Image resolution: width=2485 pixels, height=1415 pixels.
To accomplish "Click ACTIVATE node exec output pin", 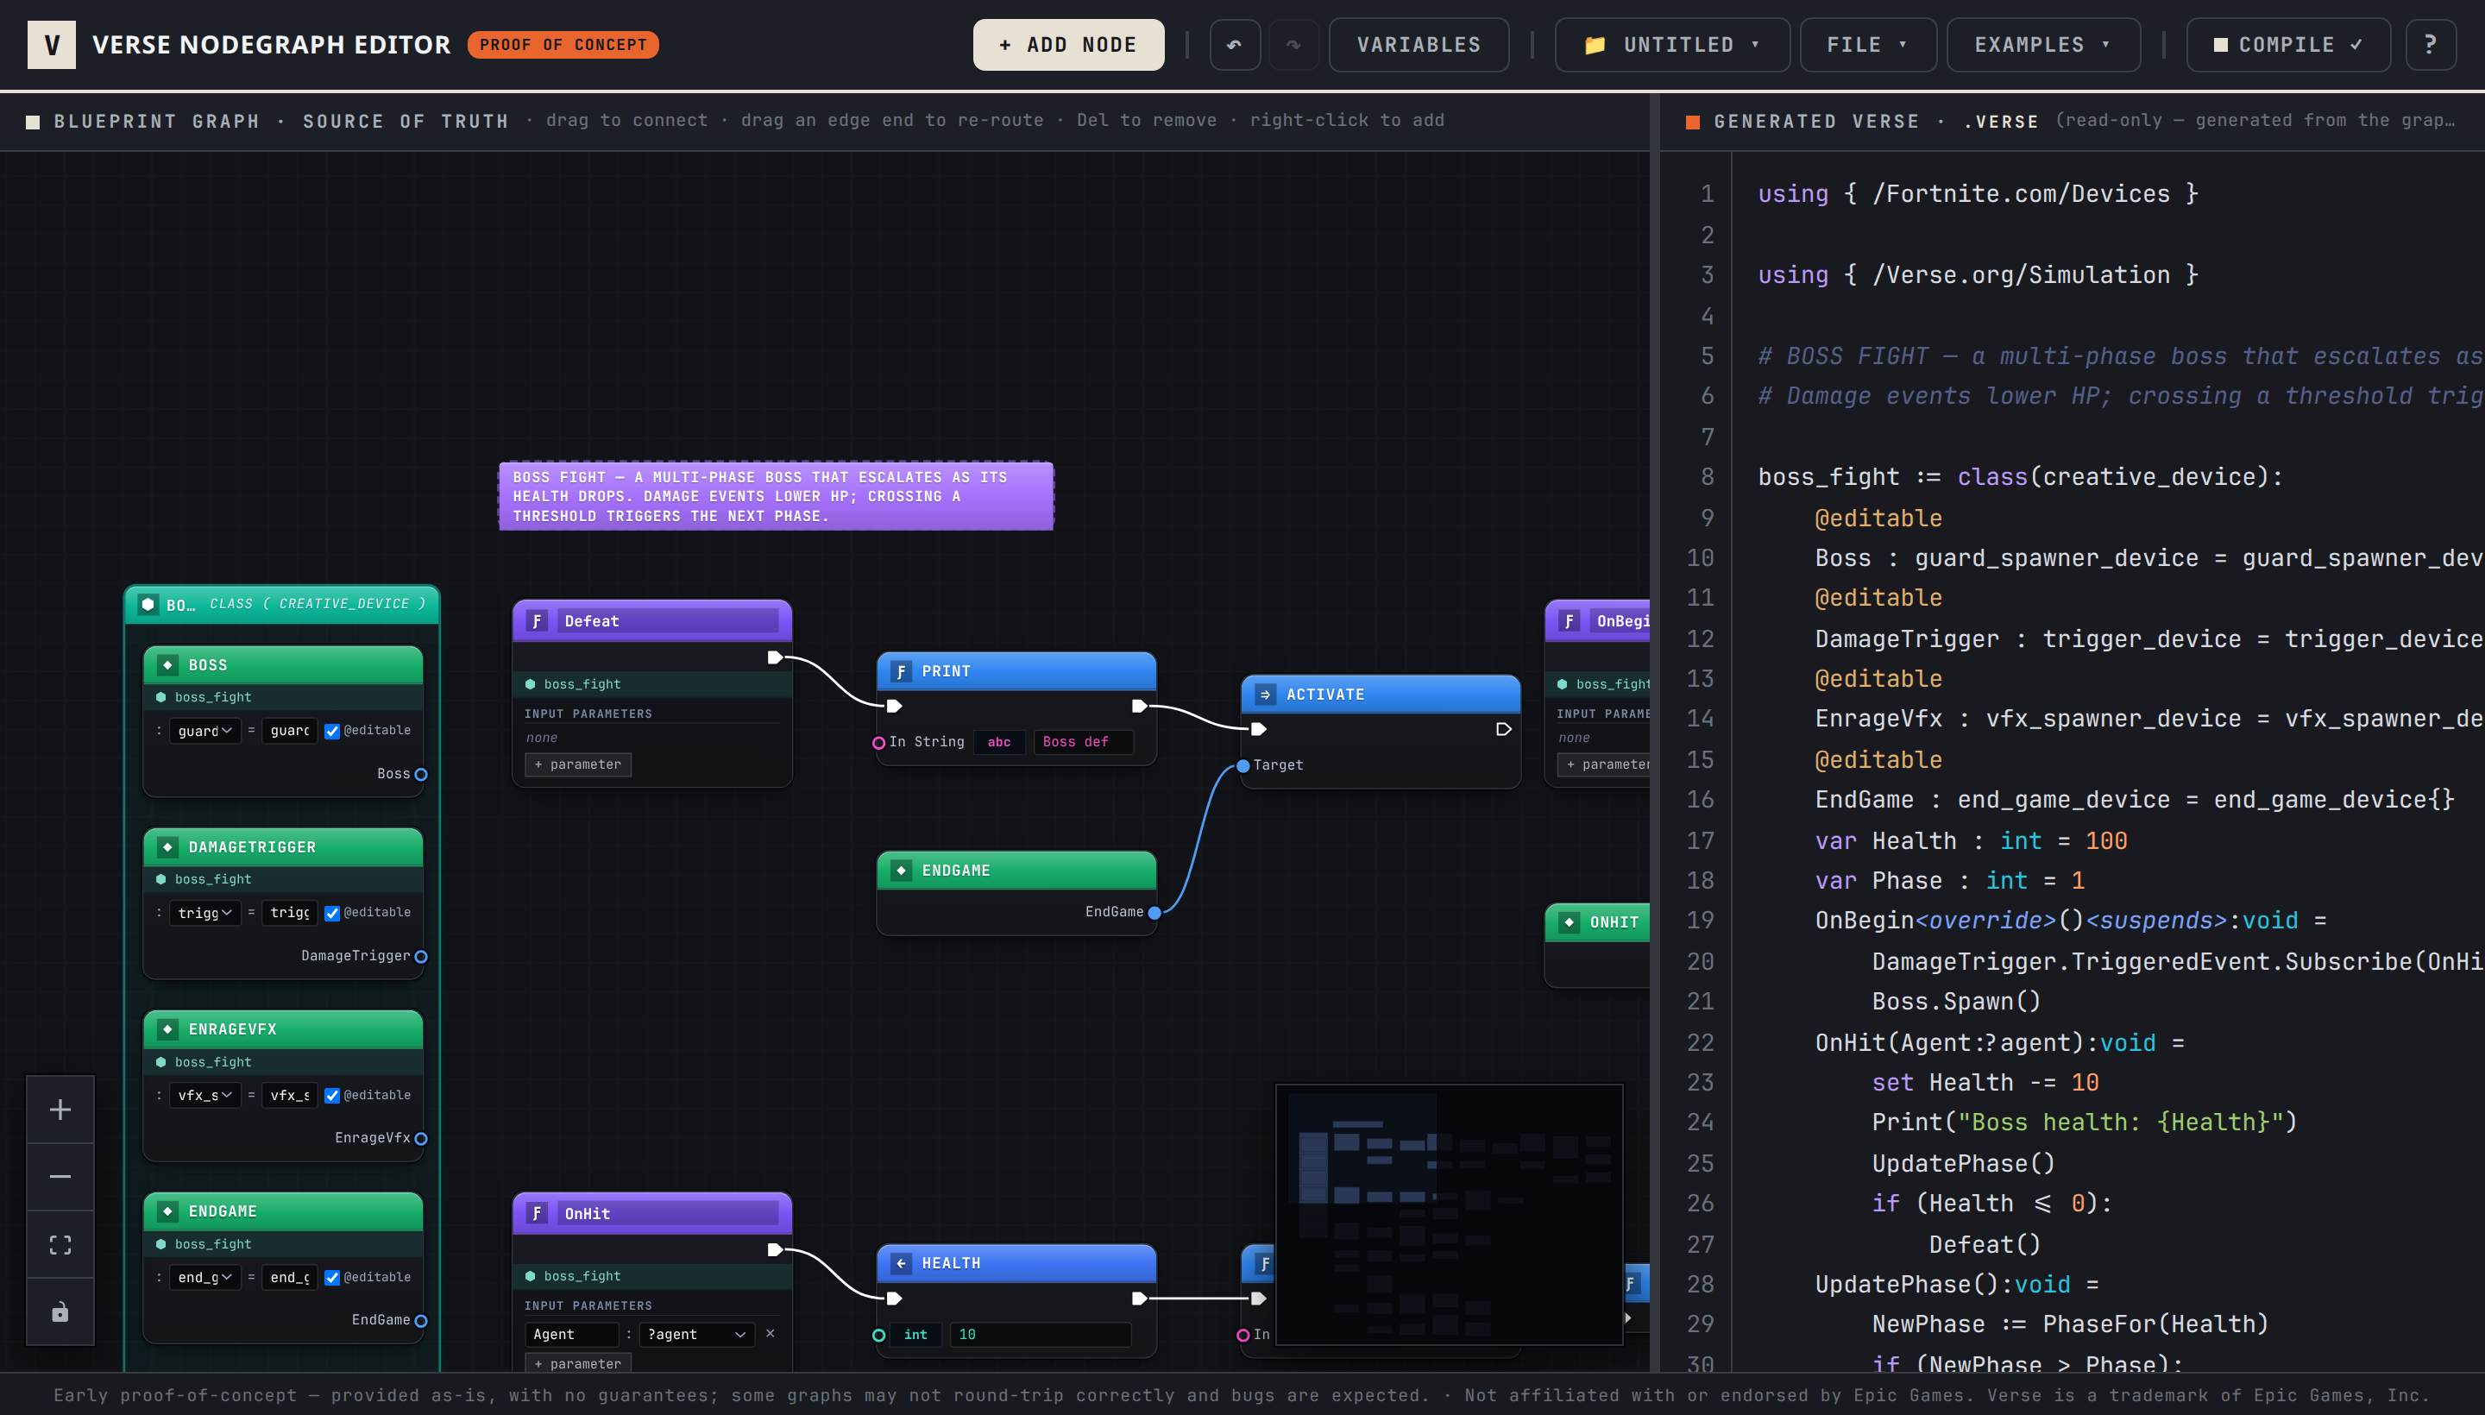I will (x=1503, y=729).
